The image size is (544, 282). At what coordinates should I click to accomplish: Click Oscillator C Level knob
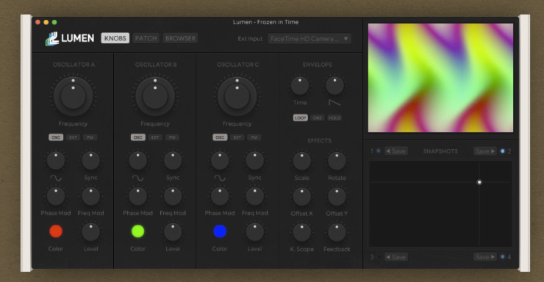tap(254, 232)
